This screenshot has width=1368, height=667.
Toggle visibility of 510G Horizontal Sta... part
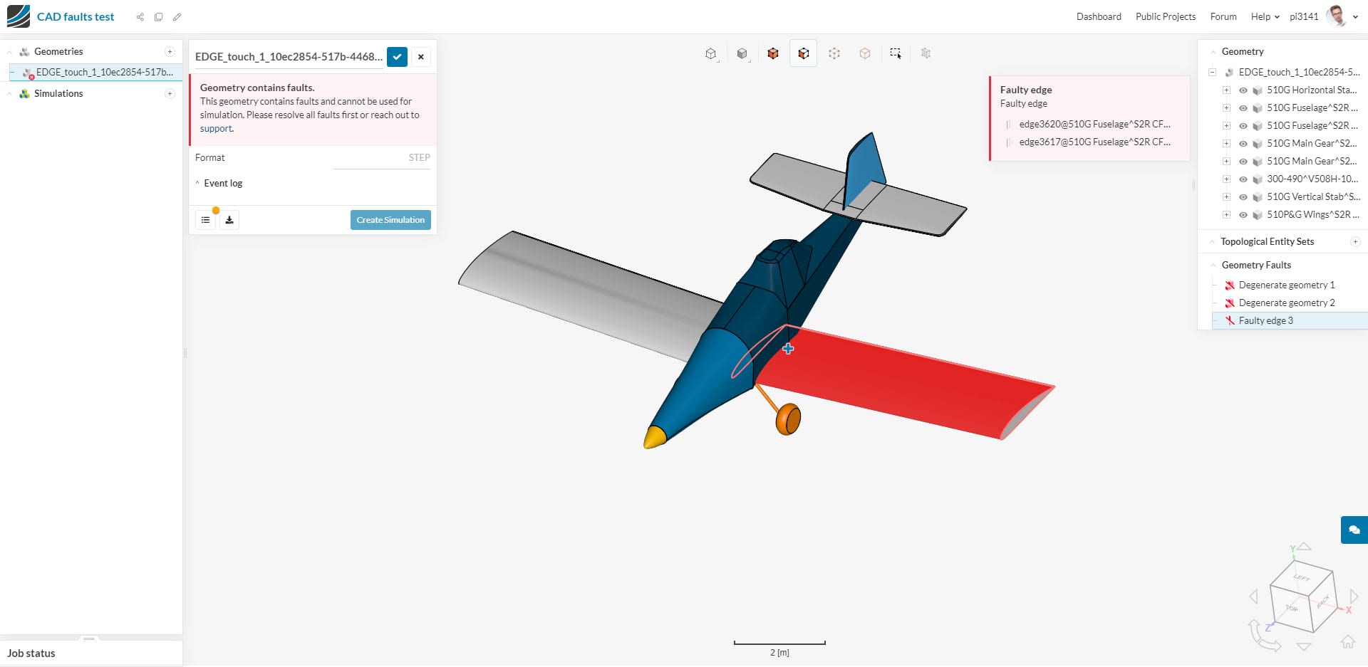tap(1243, 90)
